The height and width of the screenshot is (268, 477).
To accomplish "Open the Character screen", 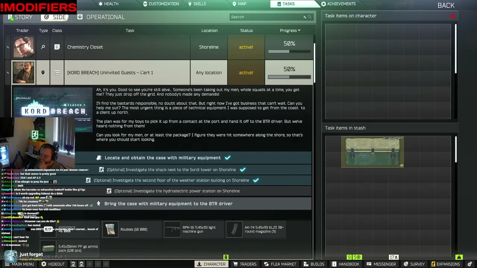I will click(211, 264).
